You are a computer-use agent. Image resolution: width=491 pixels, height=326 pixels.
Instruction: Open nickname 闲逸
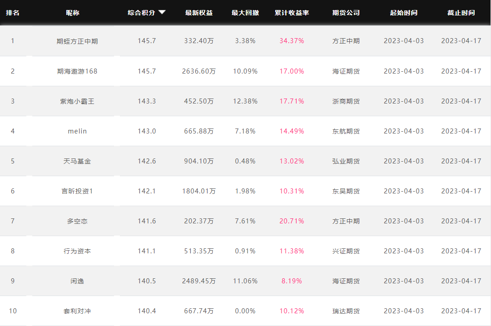(77, 281)
